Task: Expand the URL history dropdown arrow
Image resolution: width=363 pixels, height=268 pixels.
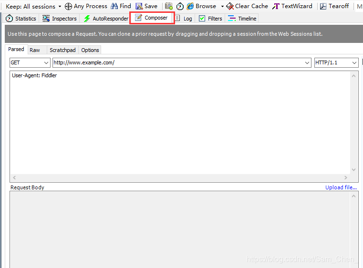Action: (x=307, y=63)
